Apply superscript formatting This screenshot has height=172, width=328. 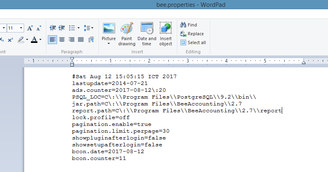pyautogui.click(x=10, y=39)
